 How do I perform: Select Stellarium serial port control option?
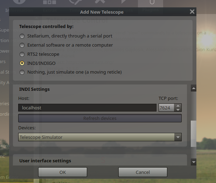(22, 36)
